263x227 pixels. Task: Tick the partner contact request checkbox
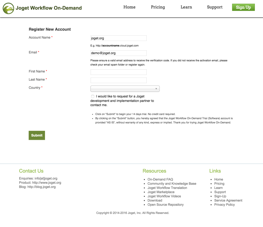(x=93, y=96)
